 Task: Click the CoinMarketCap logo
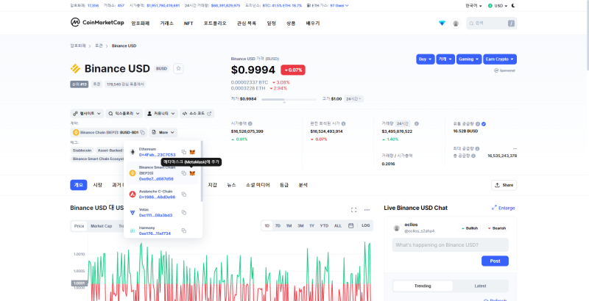97,23
